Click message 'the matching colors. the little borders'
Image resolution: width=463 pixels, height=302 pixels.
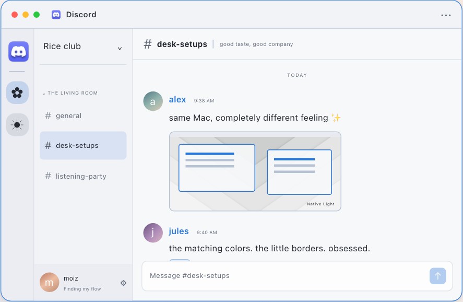point(269,248)
